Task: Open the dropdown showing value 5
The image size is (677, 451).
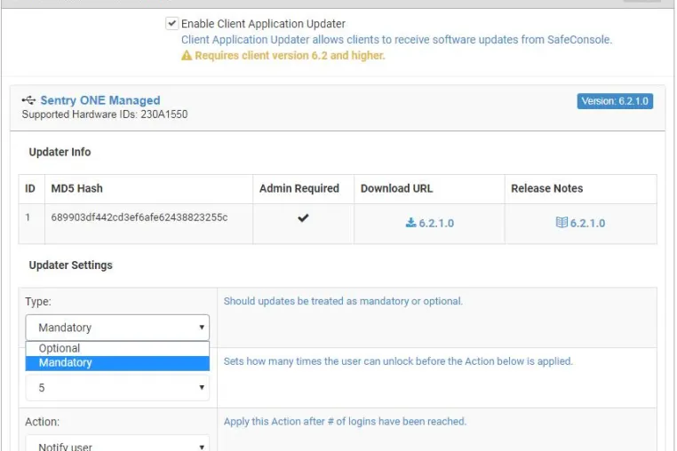Action: tap(117, 388)
